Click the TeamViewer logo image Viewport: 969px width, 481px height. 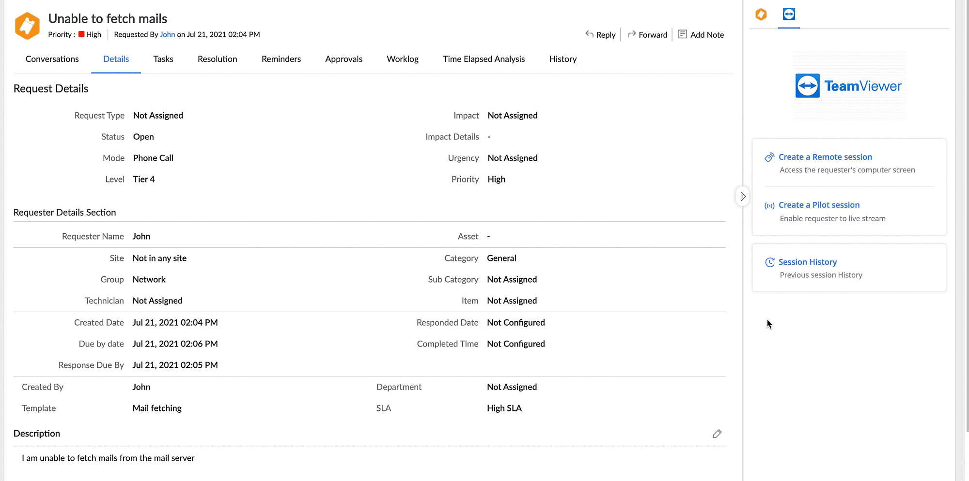pos(849,86)
